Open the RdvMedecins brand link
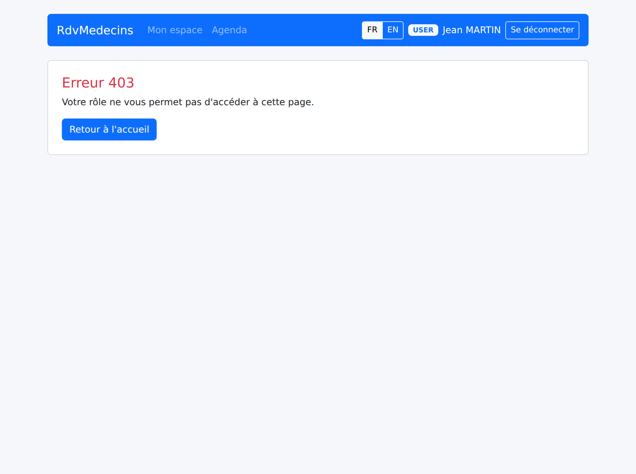This screenshot has height=474, width=636. pyautogui.click(x=95, y=30)
